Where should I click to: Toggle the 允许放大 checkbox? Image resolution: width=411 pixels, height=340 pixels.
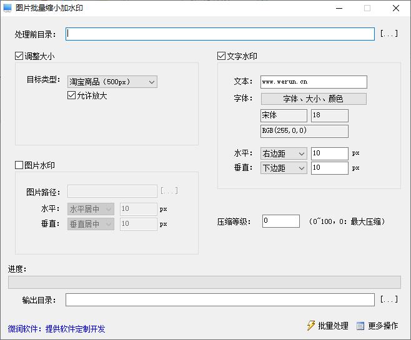(x=72, y=95)
